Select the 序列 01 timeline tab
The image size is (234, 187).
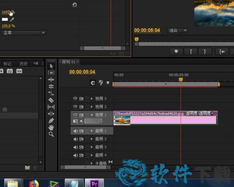pyautogui.click(x=68, y=62)
